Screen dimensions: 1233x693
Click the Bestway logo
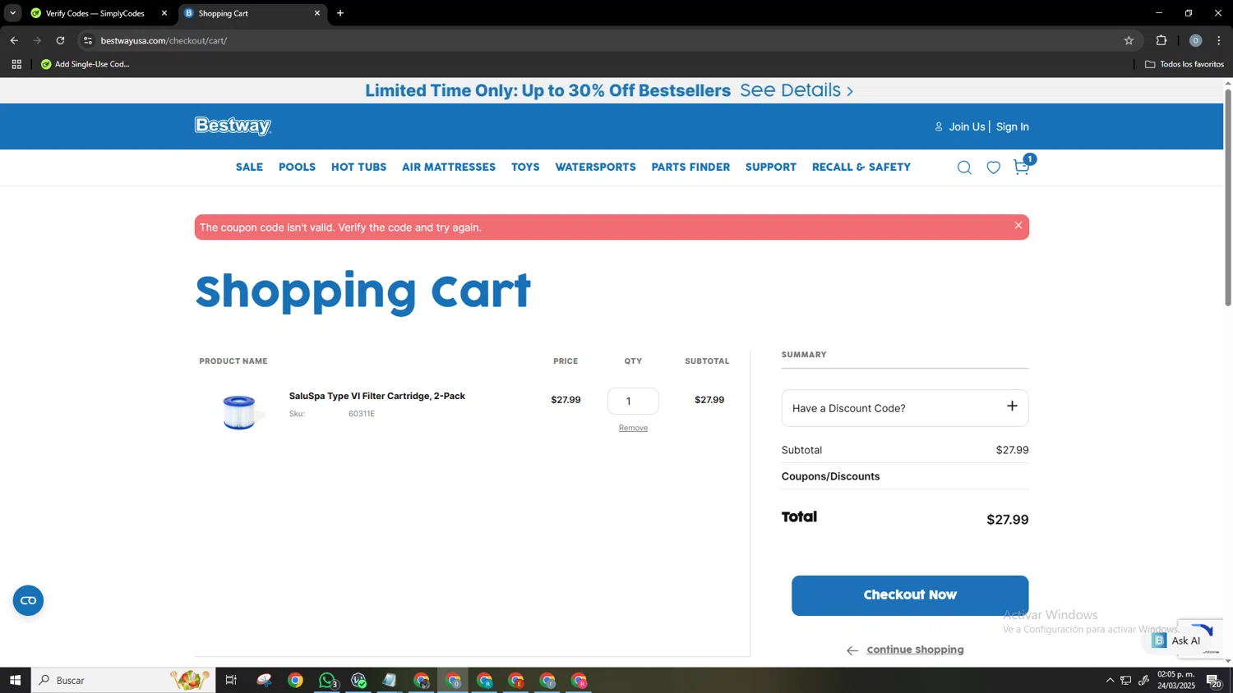[x=233, y=126]
